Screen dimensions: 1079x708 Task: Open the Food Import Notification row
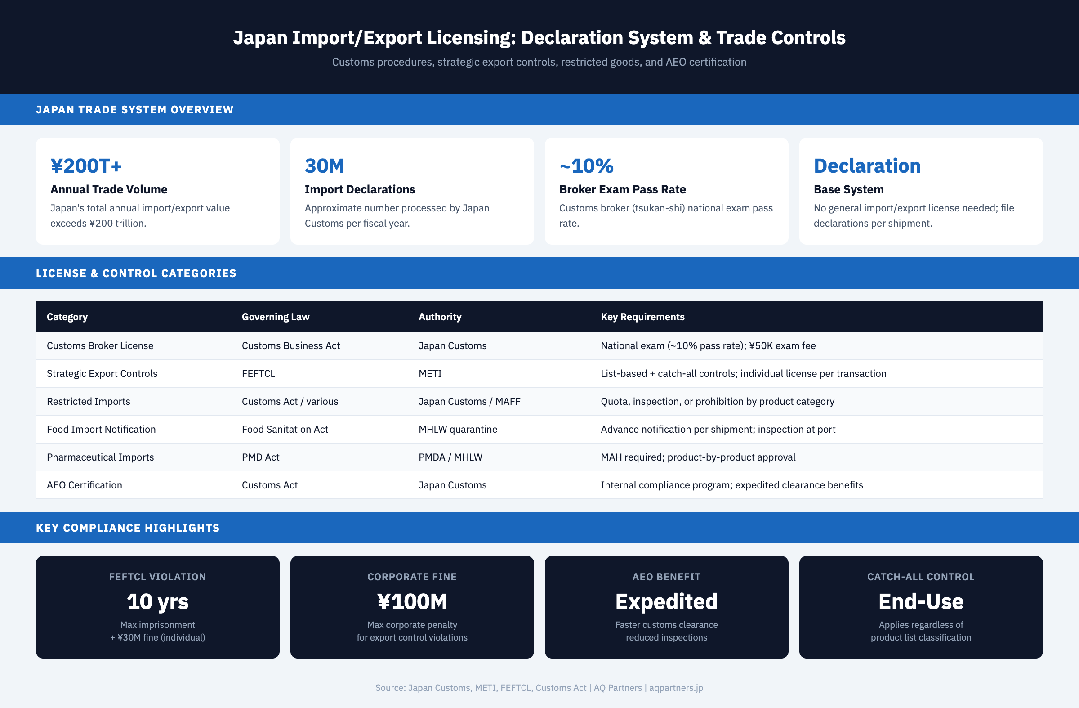(539, 429)
